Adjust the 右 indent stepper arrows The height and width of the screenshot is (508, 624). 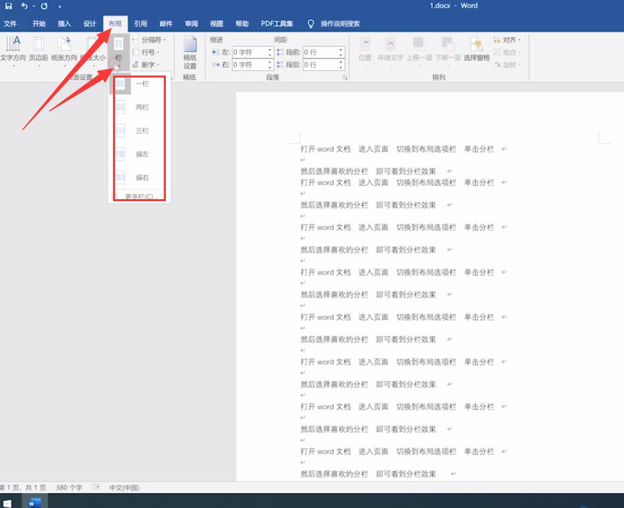tap(270, 64)
